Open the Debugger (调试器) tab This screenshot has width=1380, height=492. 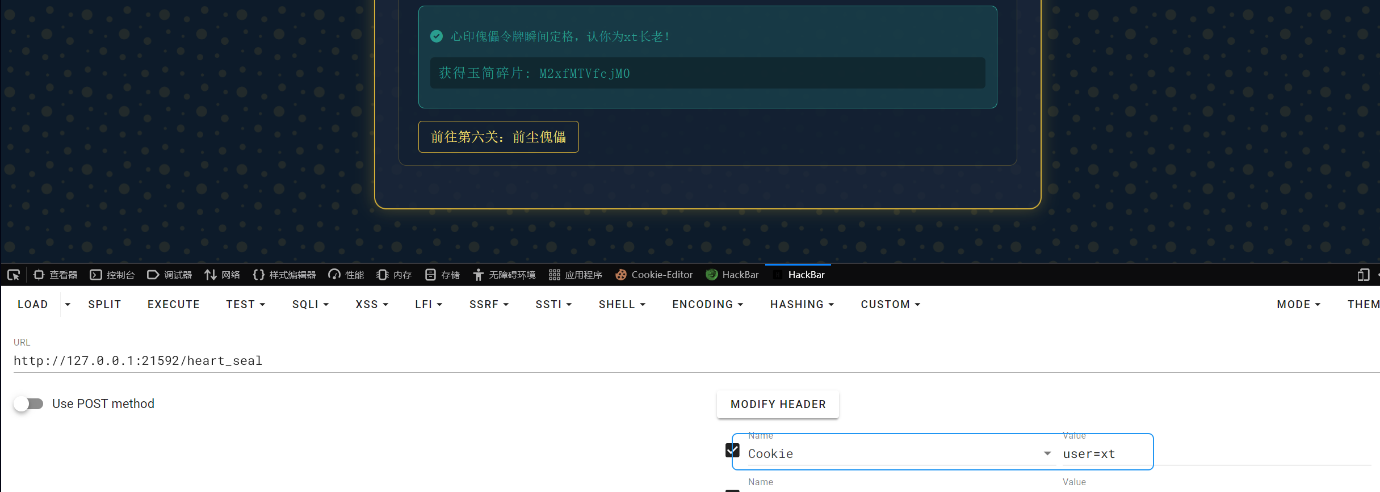tap(169, 275)
